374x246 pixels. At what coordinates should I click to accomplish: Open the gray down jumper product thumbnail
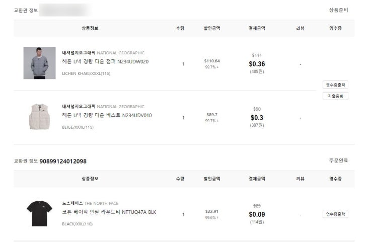39,63
